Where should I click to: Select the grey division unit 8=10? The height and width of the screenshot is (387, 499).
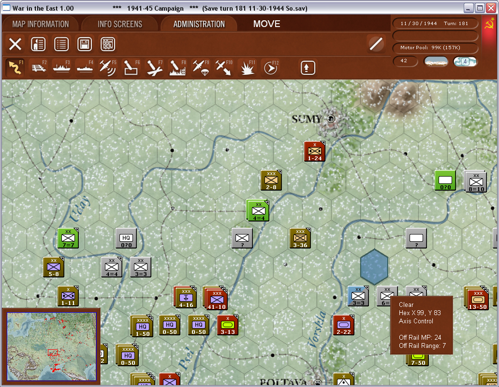coord(476,181)
